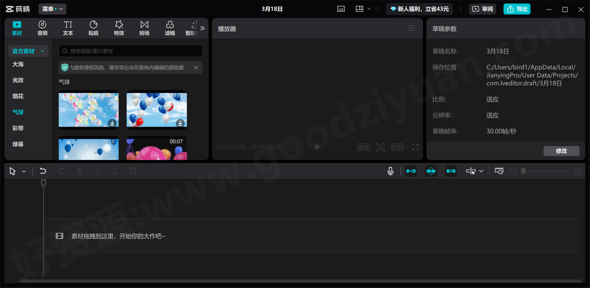Select the 烟花 fireworks category
The width and height of the screenshot is (590, 288).
click(x=18, y=96)
